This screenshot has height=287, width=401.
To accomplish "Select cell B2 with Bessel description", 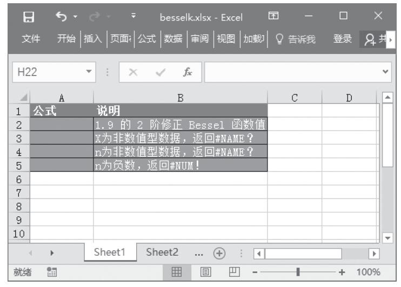I will click(x=180, y=125).
